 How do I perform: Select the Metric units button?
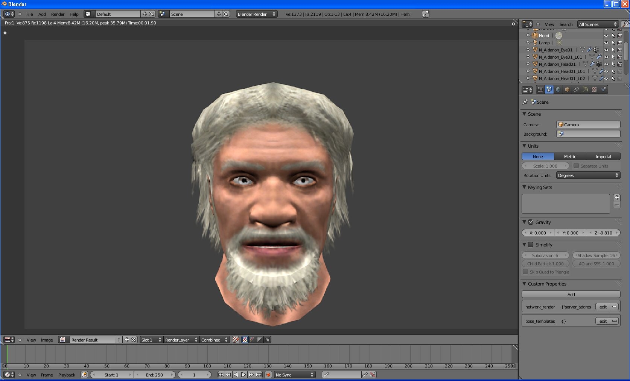click(570, 157)
